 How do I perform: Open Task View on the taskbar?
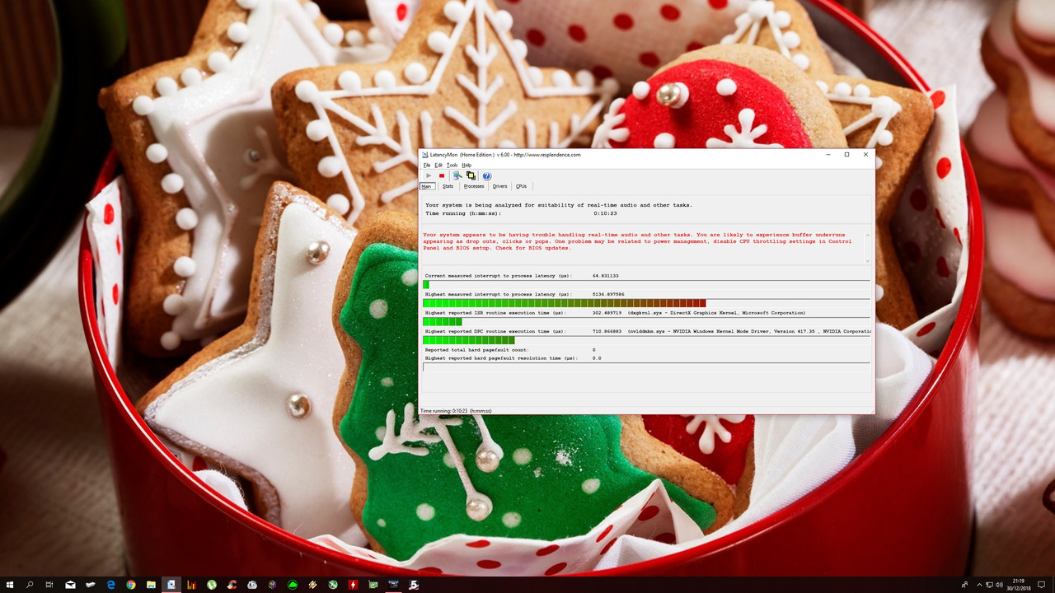(x=49, y=585)
